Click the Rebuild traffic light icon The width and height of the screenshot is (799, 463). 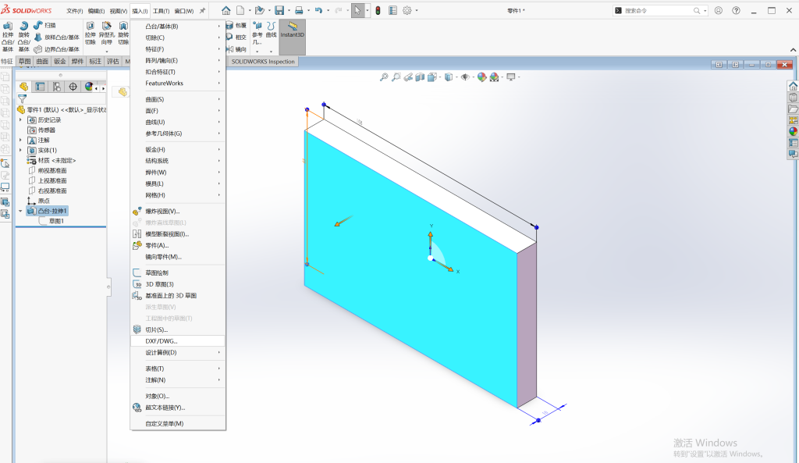point(378,10)
